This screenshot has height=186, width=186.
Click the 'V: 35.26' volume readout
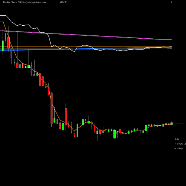coord(179,144)
